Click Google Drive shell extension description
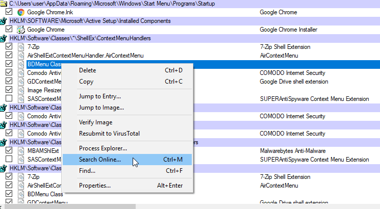This screenshot has height=209, width=380. (x=294, y=82)
